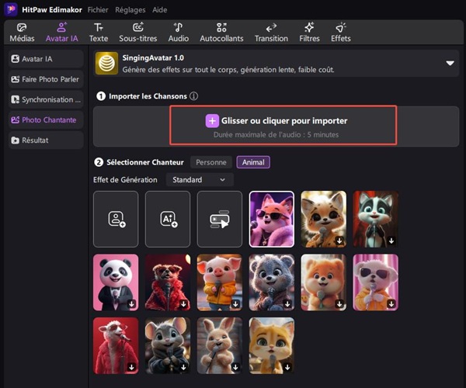The height and width of the screenshot is (388, 466).
Task: Download the white puppy avatar arrow icon
Action: click(391, 304)
